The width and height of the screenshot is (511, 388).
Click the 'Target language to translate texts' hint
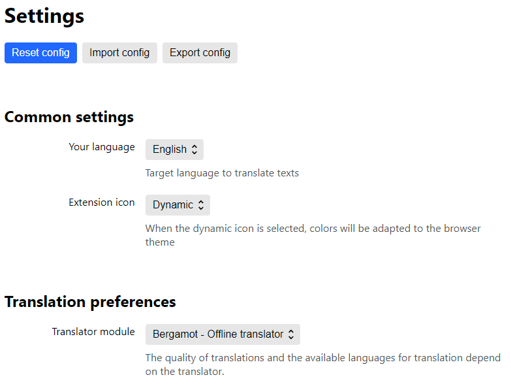(222, 173)
